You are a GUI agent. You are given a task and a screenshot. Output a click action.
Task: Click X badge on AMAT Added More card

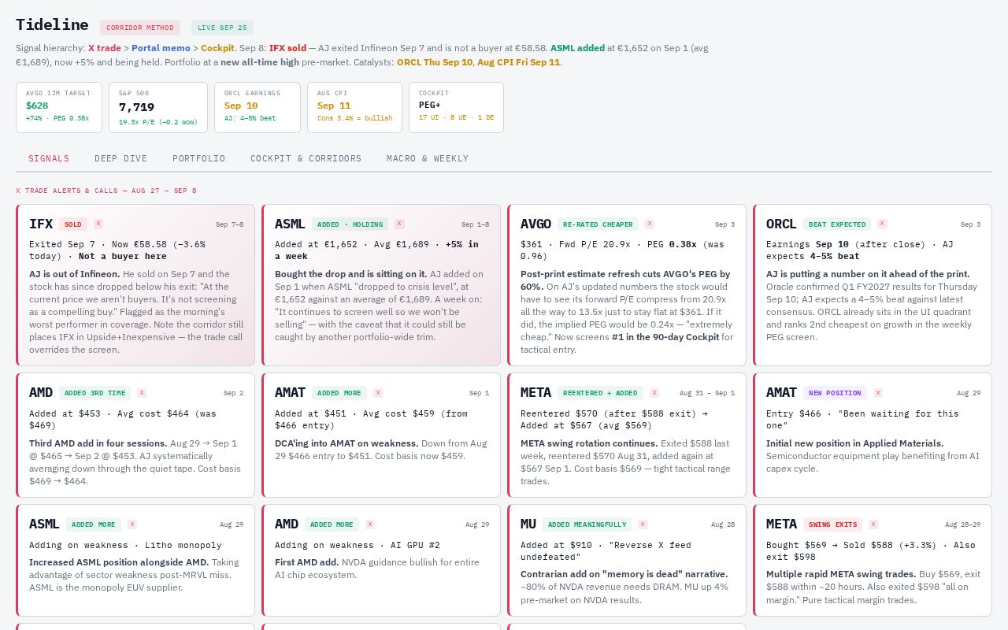[378, 392]
